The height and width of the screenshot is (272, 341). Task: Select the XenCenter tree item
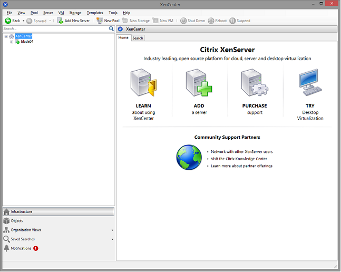coord(24,36)
